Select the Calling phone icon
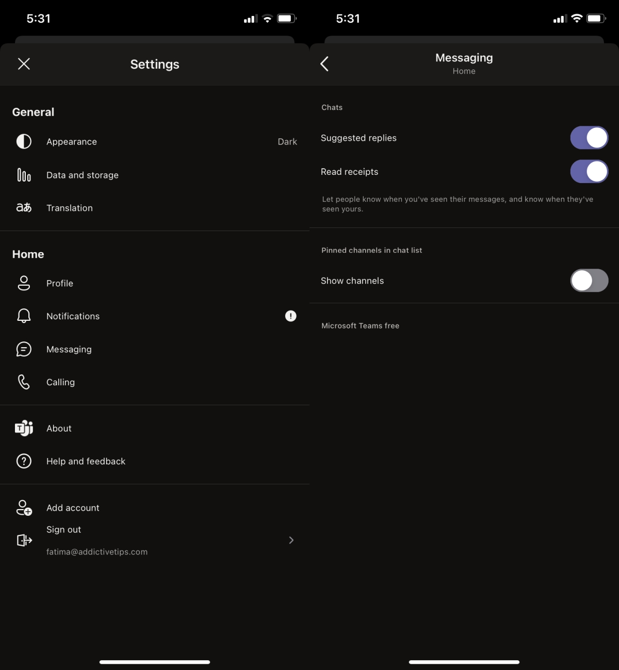This screenshot has width=619, height=670. pyautogui.click(x=24, y=382)
